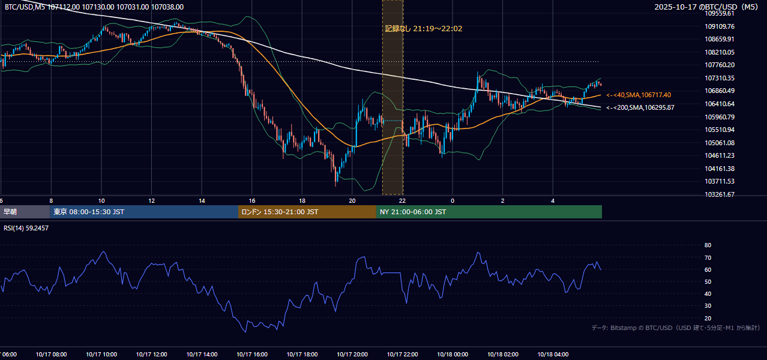Click the 200 SMA label reading 106295.87
Image resolution: width=767 pixels, height=360 pixels.
pyautogui.click(x=640, y=107)
